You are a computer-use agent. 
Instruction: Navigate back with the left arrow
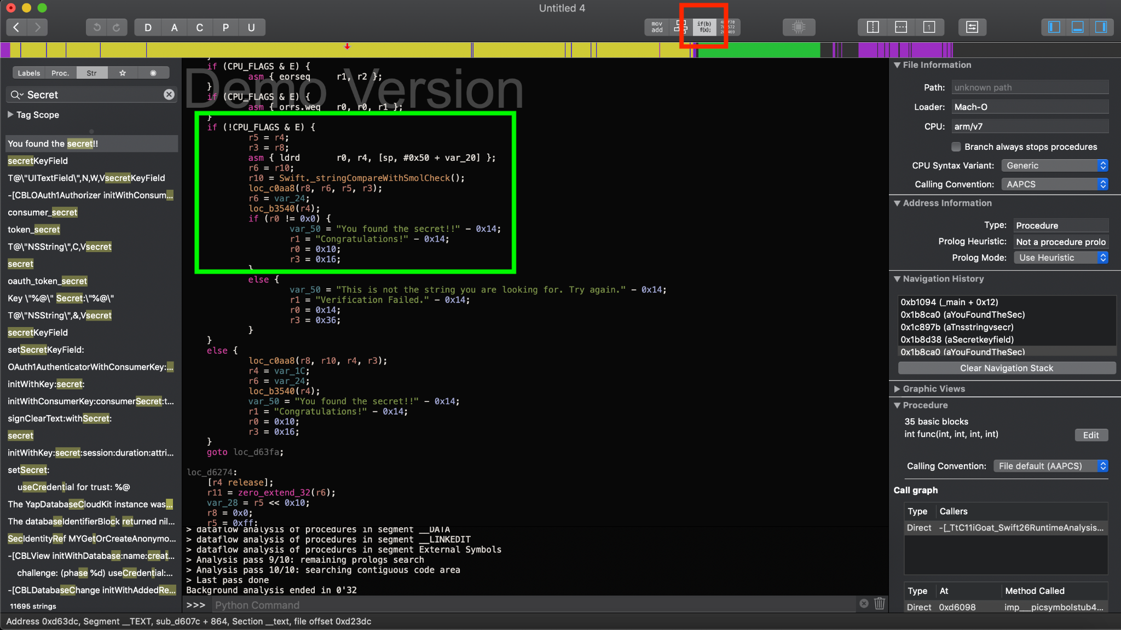point(16,27)
